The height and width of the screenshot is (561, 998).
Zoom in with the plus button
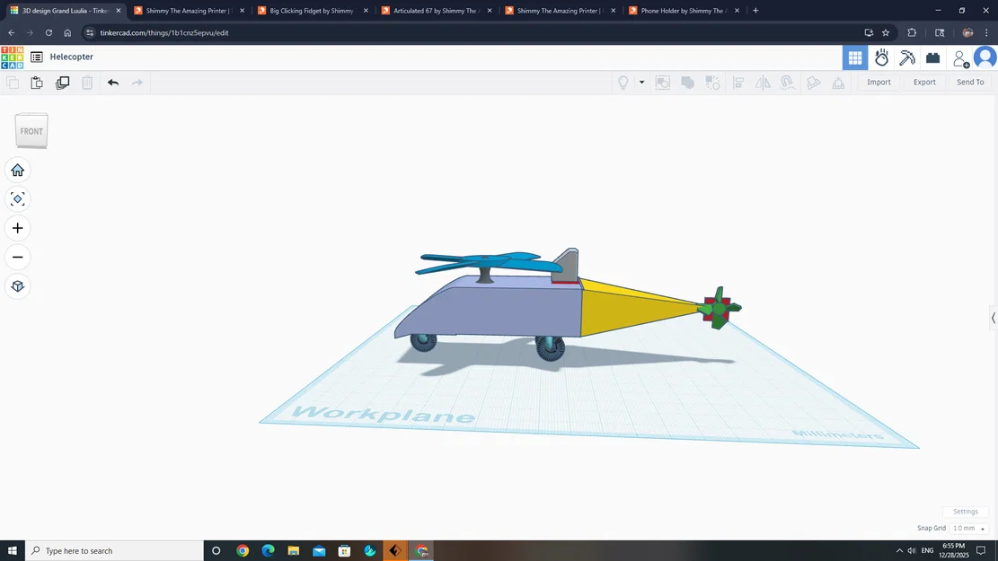(17, 228)
